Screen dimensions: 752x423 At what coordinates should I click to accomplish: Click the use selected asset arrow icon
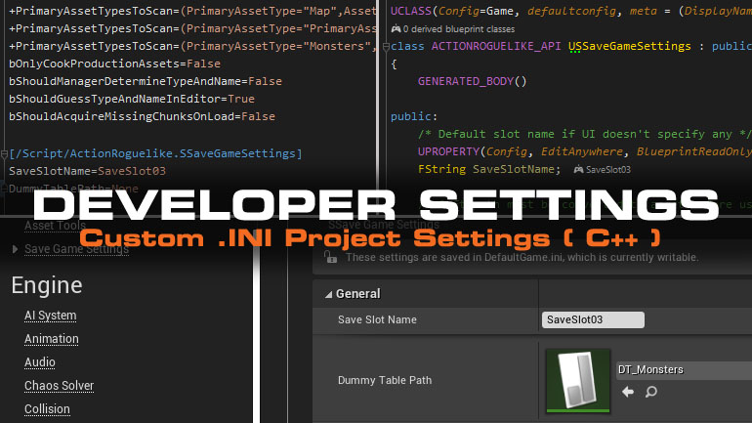pos(628,392)
